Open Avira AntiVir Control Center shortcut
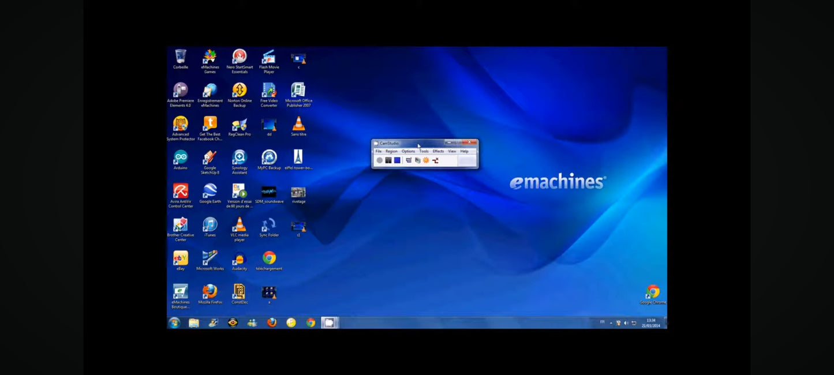The width and height of the screenshot is (834, 375). click(180, 191)
